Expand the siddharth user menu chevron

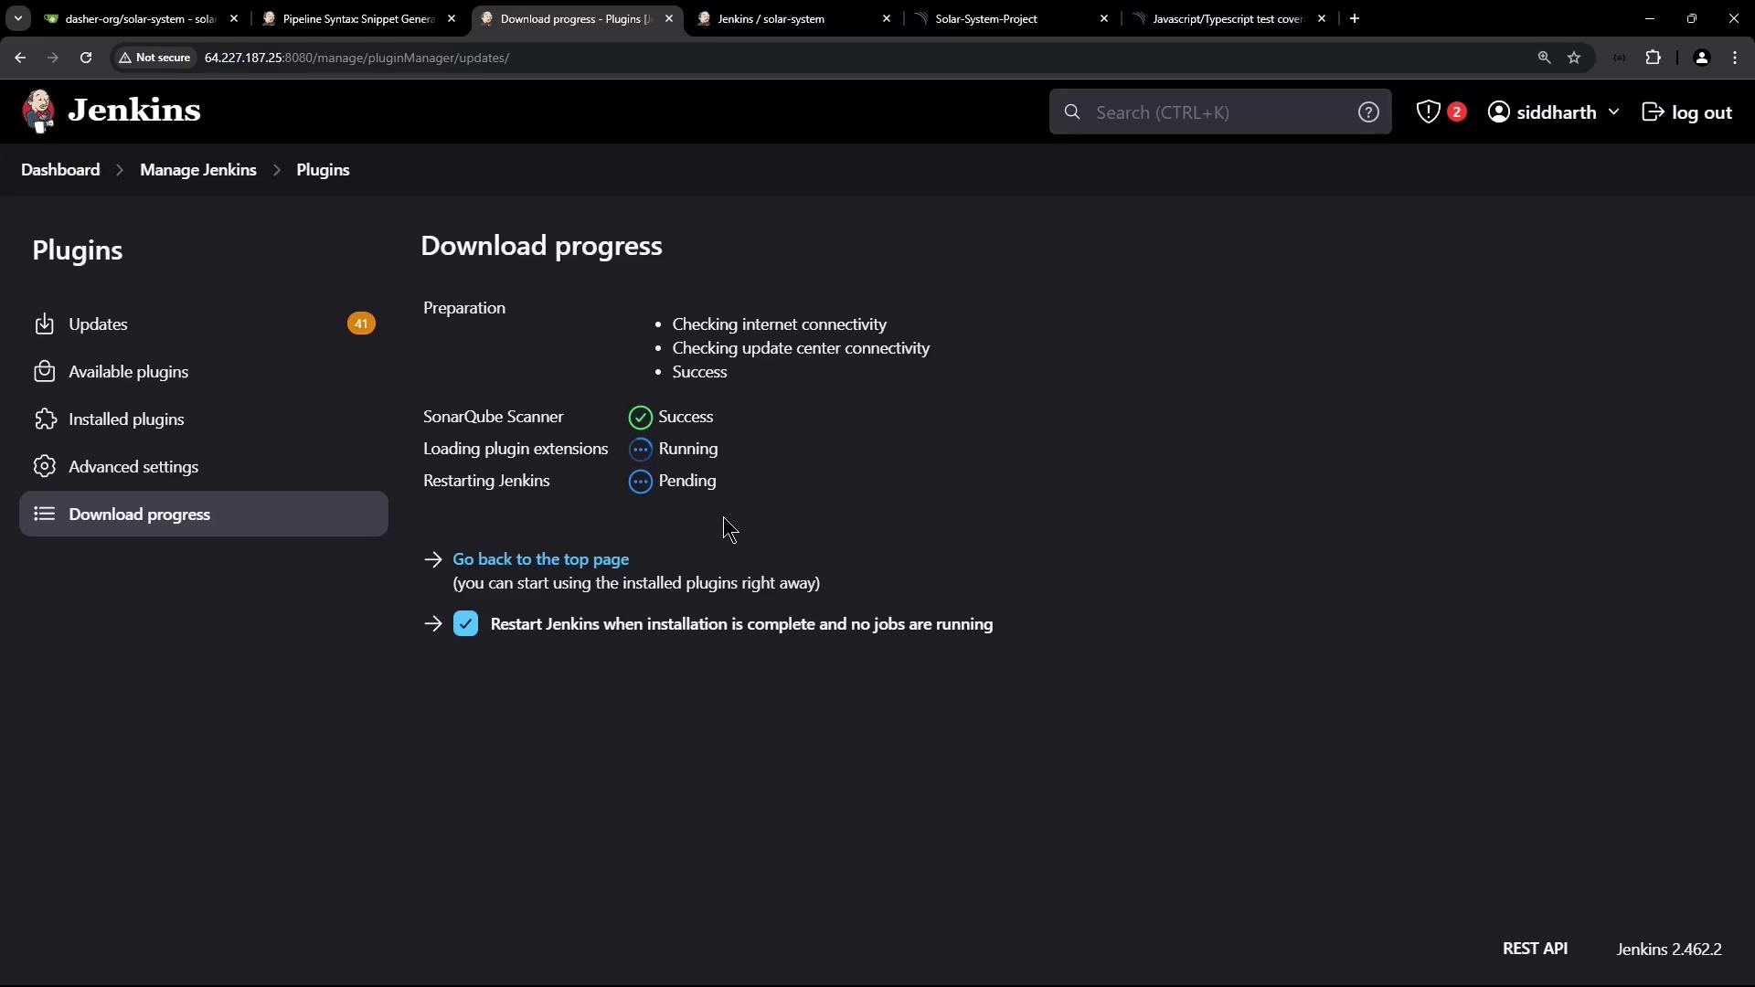coord(1613,112)
